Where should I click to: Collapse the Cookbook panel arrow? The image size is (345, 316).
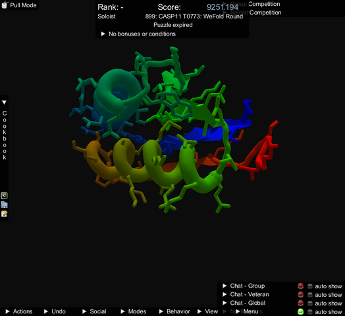(4, 102)
